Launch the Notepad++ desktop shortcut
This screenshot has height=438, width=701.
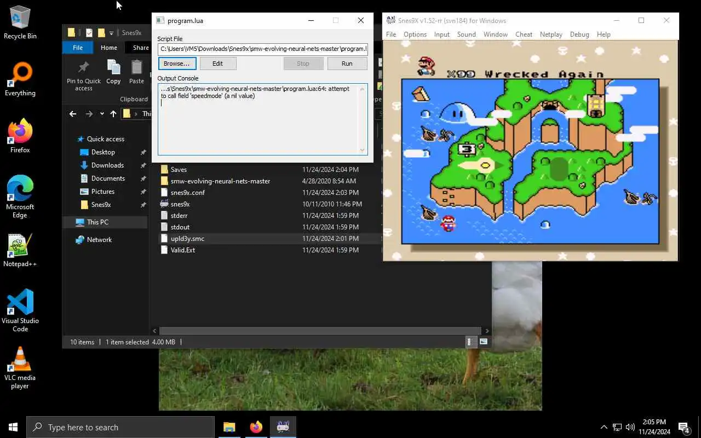(20, 251)
